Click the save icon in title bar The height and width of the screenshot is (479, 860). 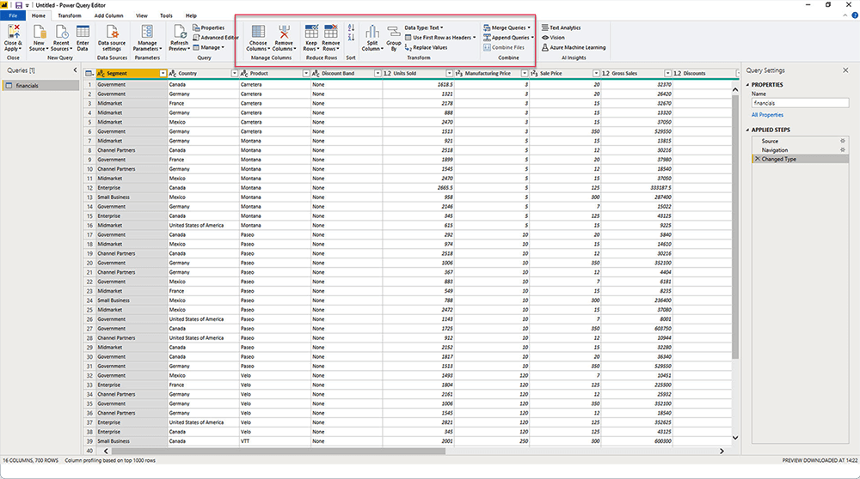tap(19, 5)
